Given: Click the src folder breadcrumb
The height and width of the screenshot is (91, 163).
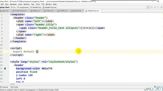Looking at the screenshot, I should [x=13, y=7].
